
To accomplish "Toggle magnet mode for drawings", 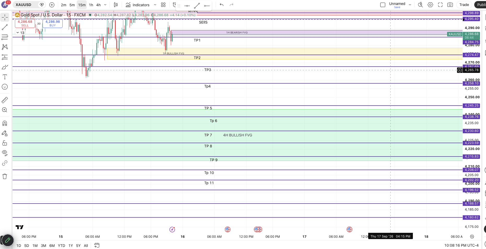I will click(5, 123).
